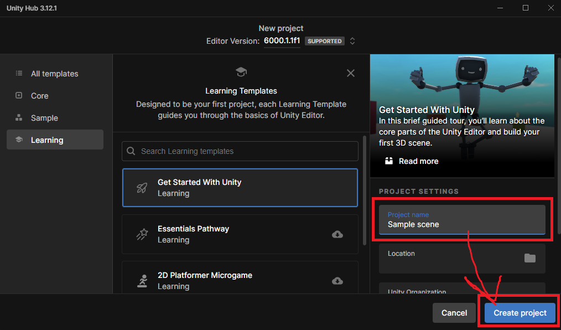The width and height of the screenshot is (561, 330).
Task: Focus the Search Learning templates field
Action: [x=240, y=151]
